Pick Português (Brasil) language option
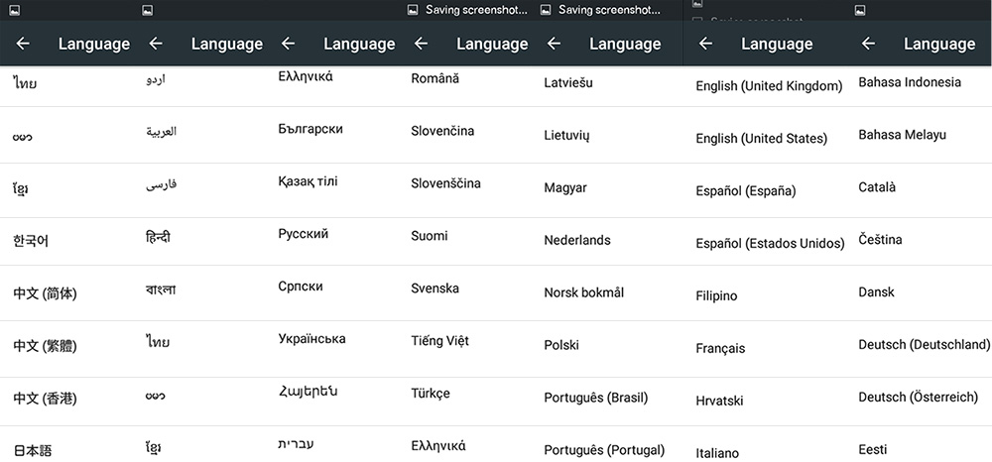This screenshot has height=462, width=992. pos(596,399)
